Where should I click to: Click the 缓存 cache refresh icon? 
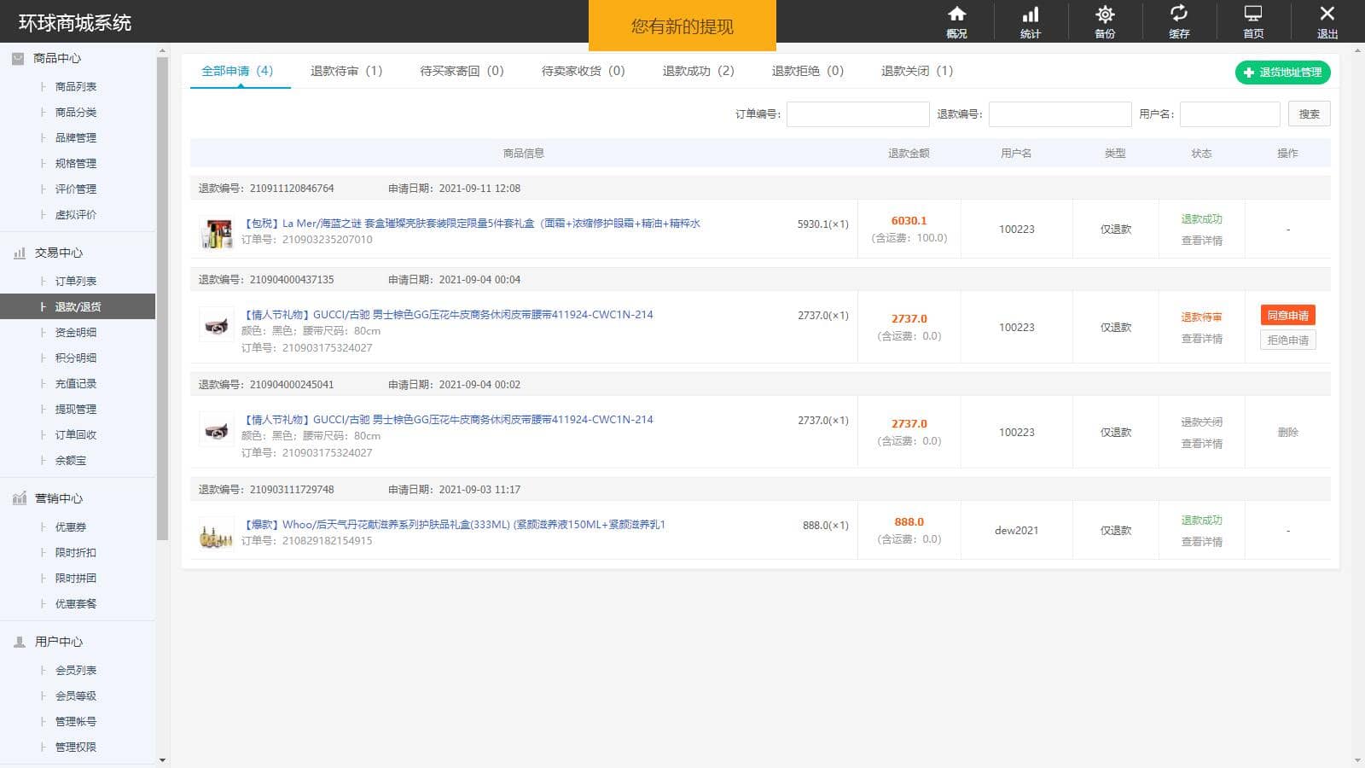(1179, 15)
